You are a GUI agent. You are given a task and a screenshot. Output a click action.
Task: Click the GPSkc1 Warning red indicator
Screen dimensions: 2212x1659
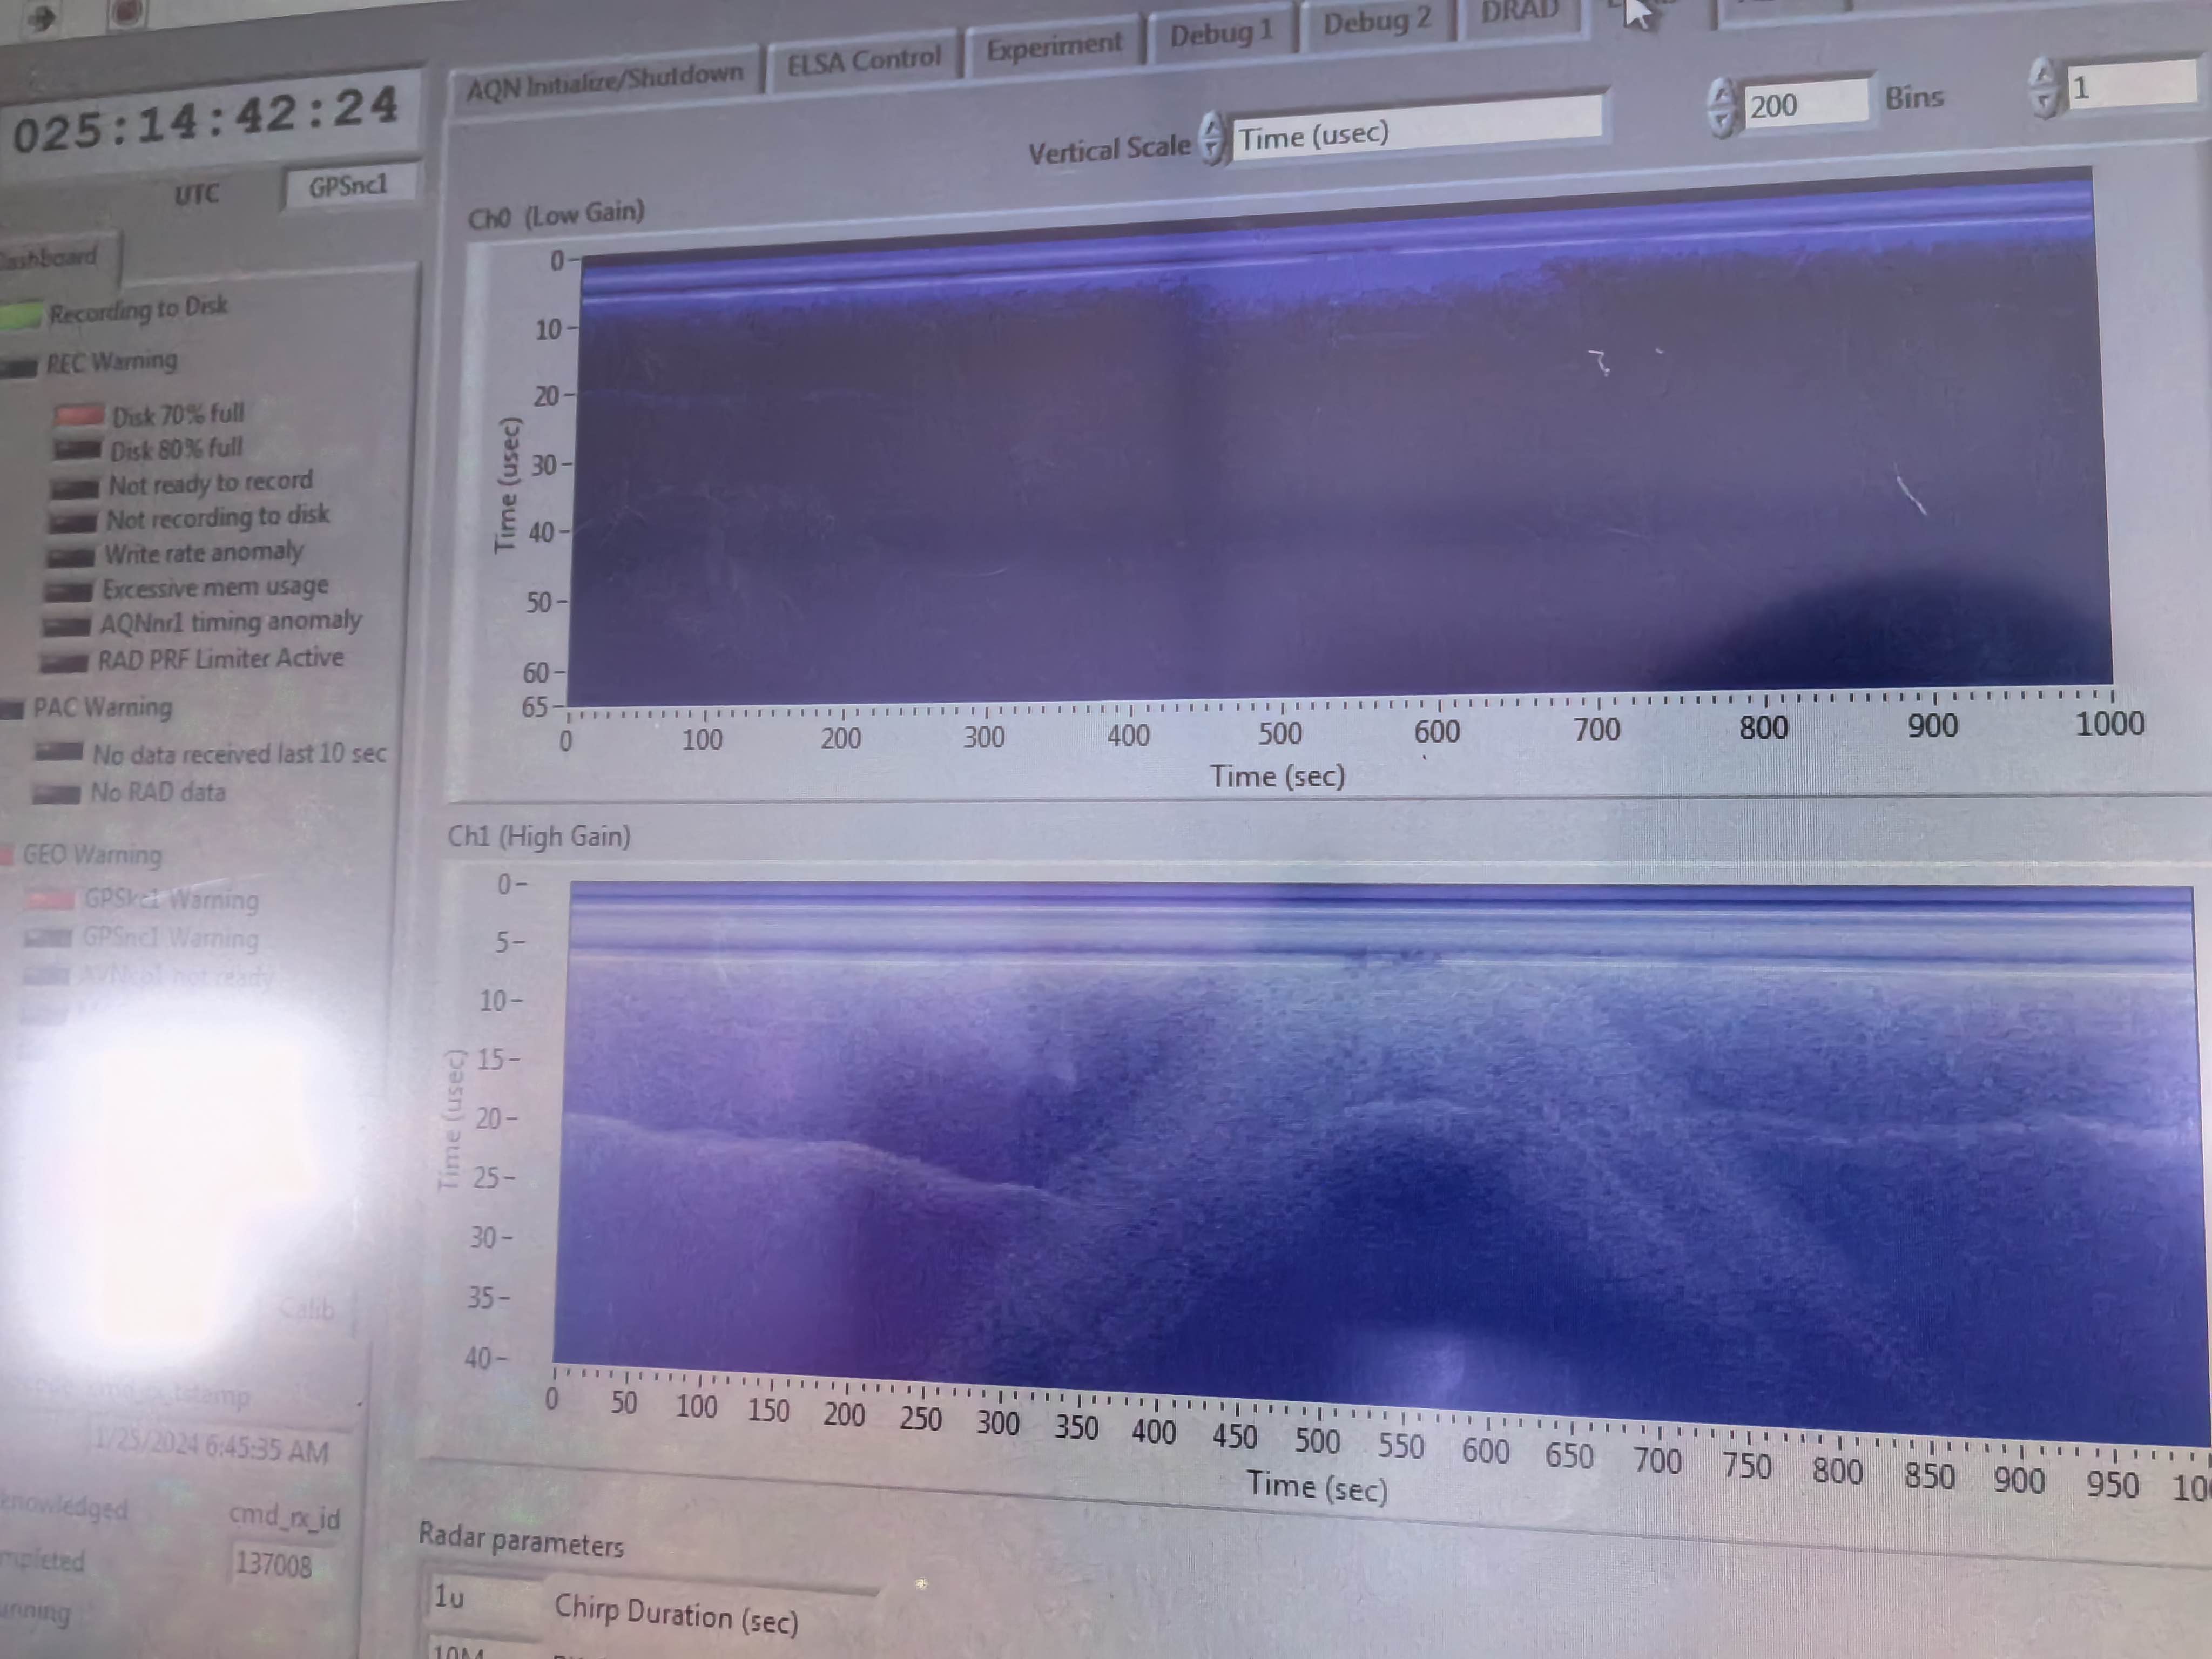50,900
